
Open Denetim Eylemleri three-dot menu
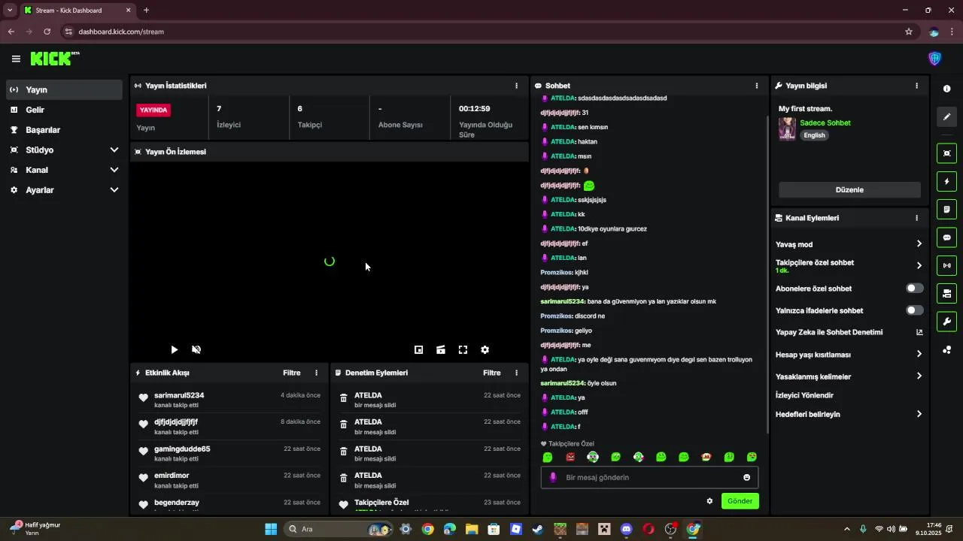click(516, 373)
